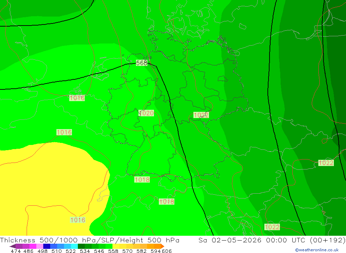Click the dark blue legend swatch

pyautogui.click(x=47, y=246)
